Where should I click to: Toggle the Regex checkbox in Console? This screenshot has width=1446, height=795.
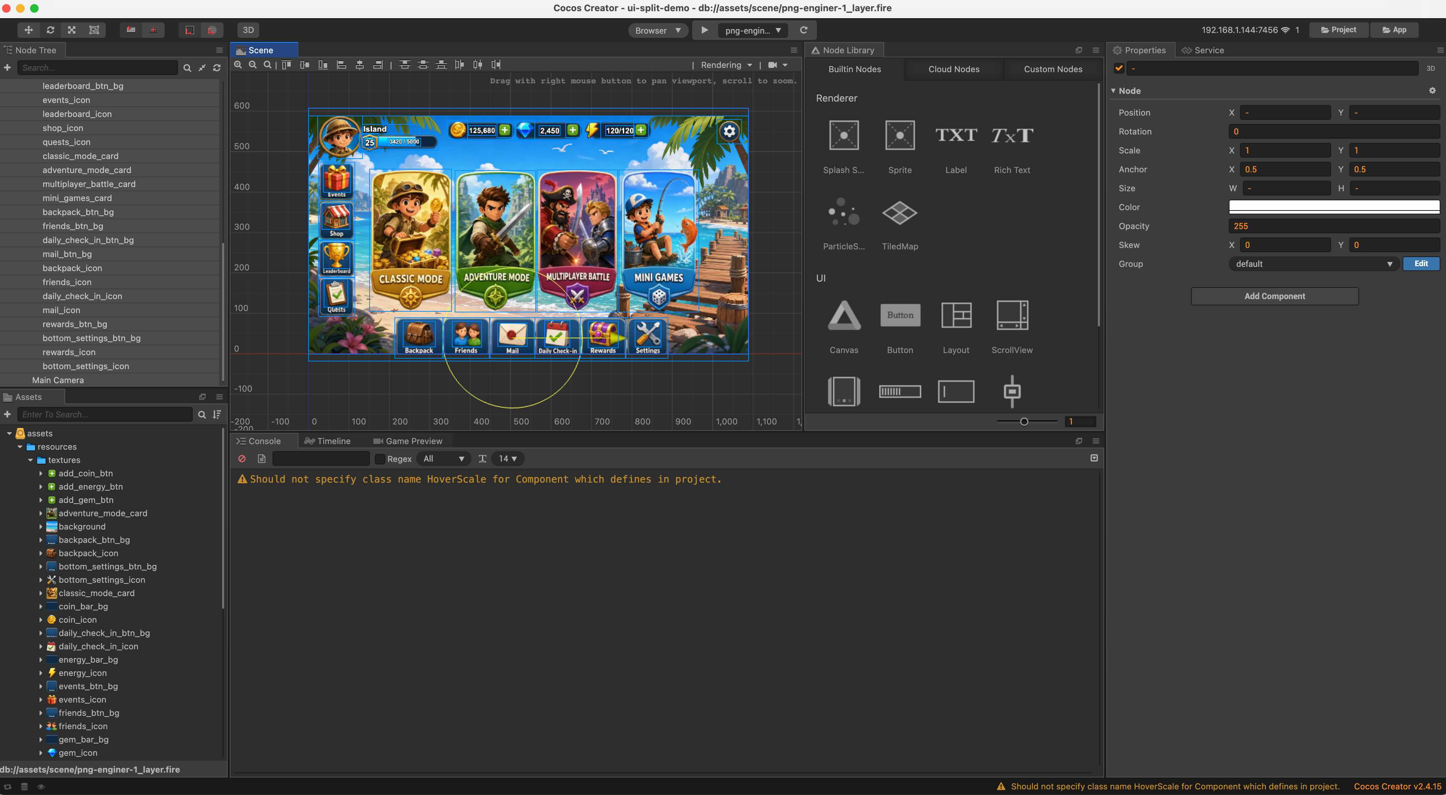tap(379, 459)
